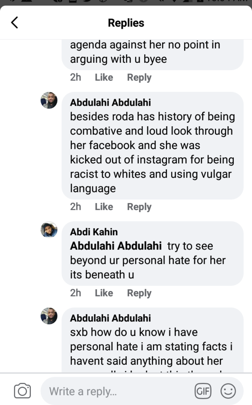252x405 pixels.
Task: Open avatar beside the 'besides roda' comment
Action: [x=49, y=100]
